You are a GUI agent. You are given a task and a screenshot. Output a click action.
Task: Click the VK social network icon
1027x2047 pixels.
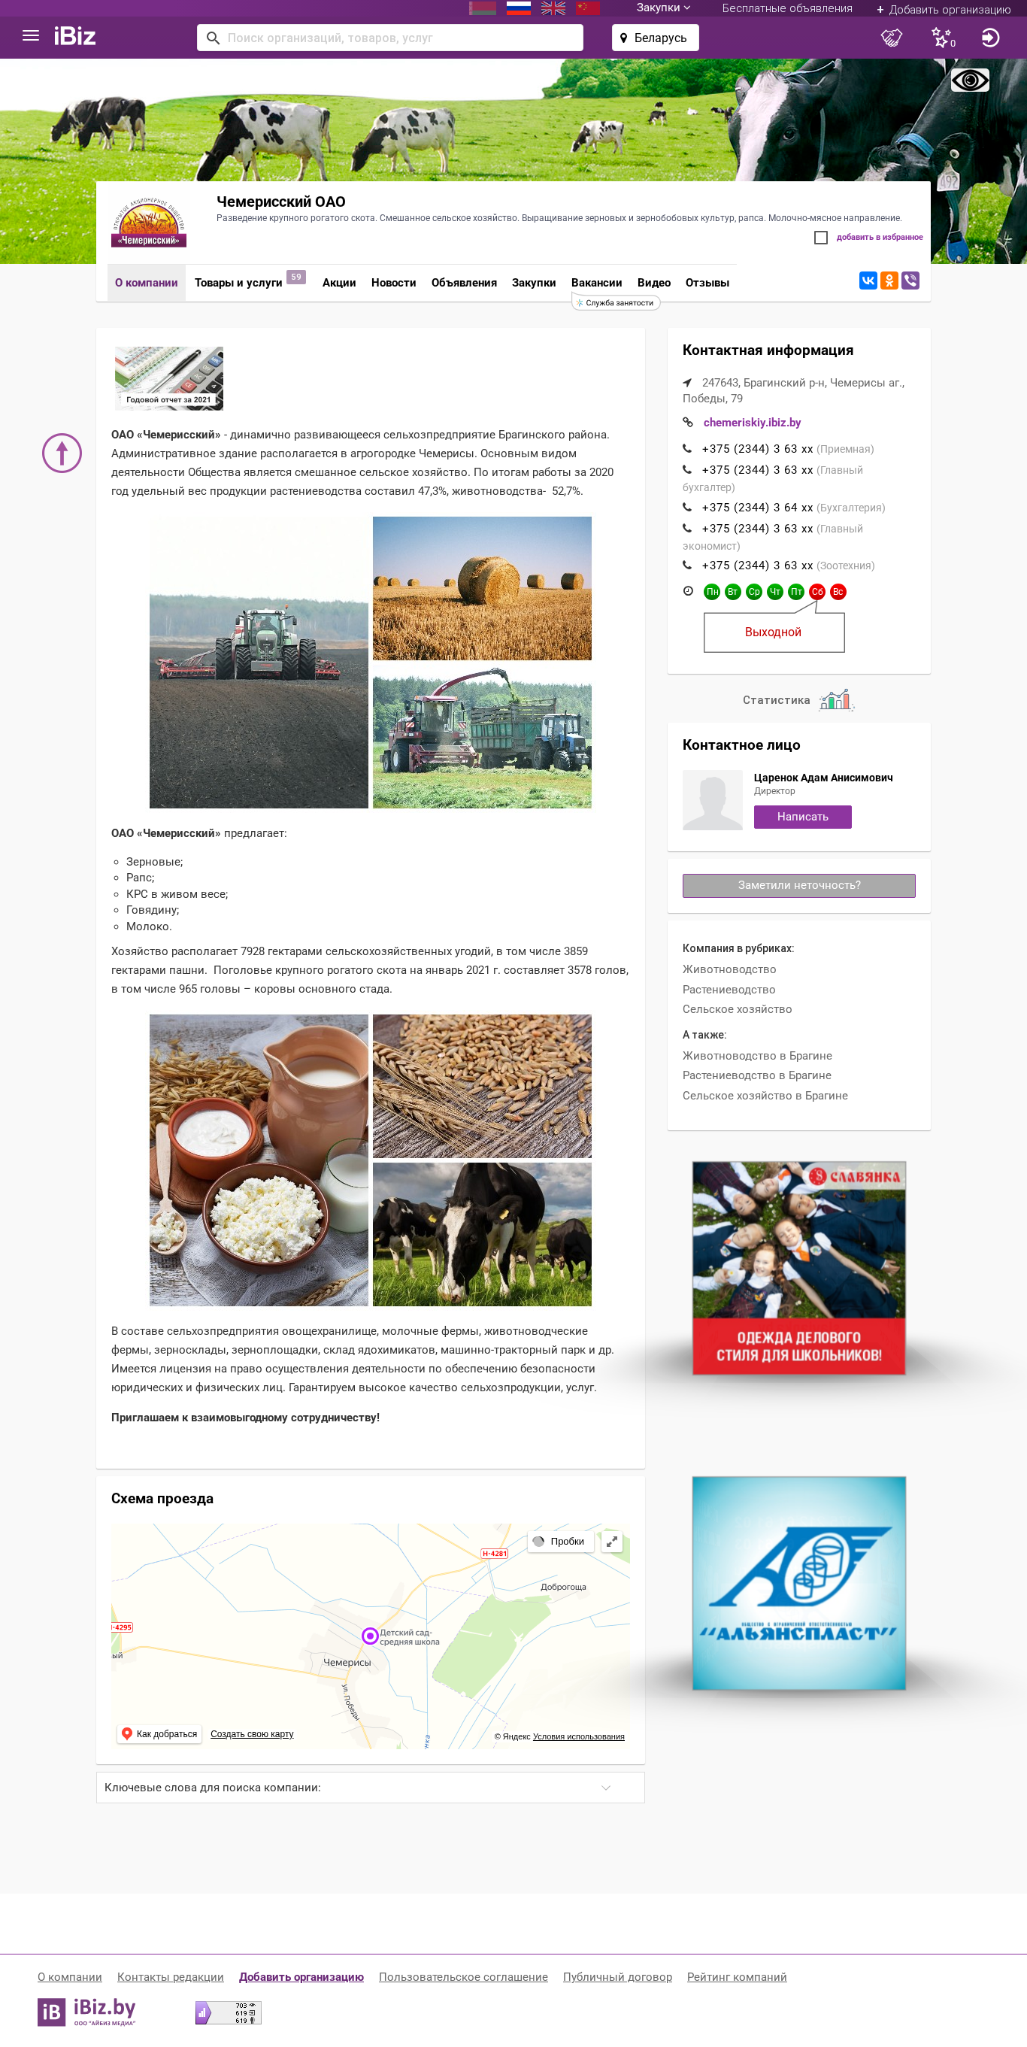coord(868,281)
